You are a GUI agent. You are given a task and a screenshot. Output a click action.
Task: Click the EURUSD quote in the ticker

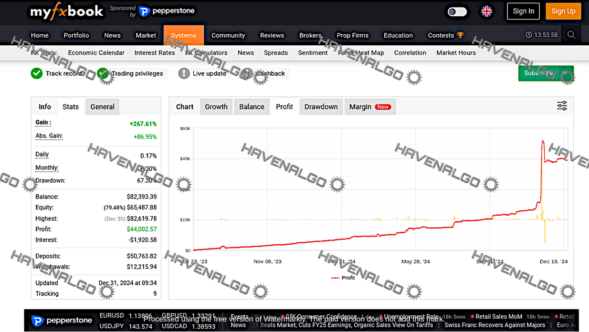coord(112,315)
